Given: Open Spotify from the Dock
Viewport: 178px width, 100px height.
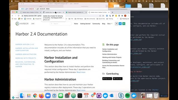Looking at the screenshot, I should coord(127,96).
